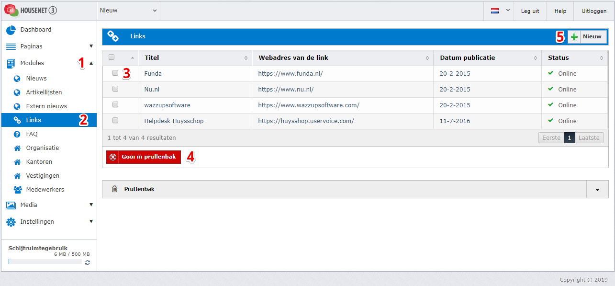Click the house icon beside Kantoren

(17, 162)
